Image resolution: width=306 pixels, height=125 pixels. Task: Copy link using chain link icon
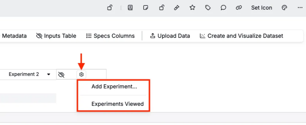(238, 8)
